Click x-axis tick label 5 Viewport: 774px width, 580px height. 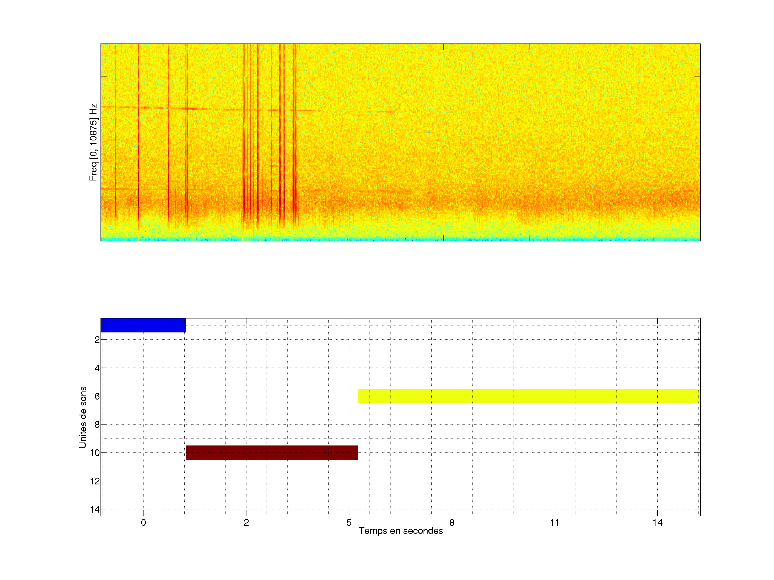[349, 523]
